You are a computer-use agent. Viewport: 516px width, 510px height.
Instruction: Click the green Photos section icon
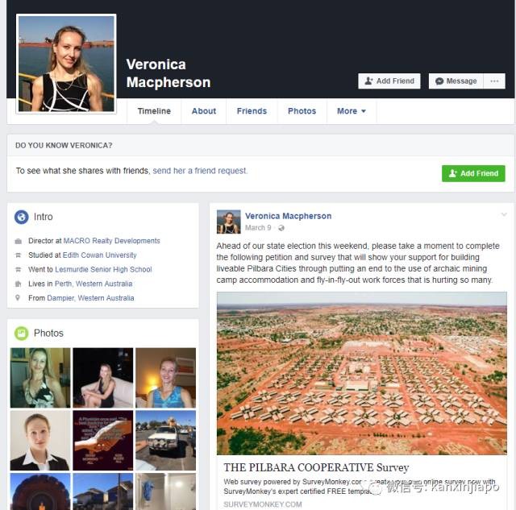[22, 333]
